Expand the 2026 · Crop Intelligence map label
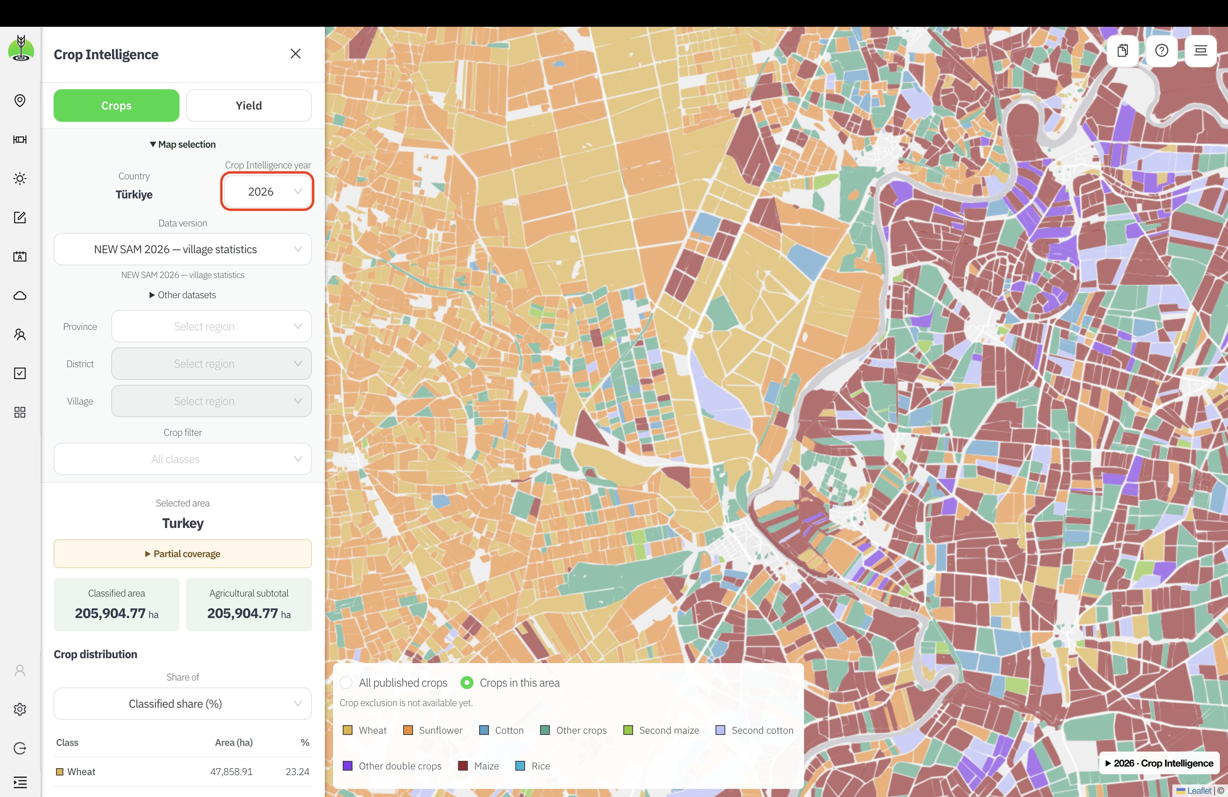Image resolution: width=1228 pixels, height=797 pixels. [x=1159, y=763]
